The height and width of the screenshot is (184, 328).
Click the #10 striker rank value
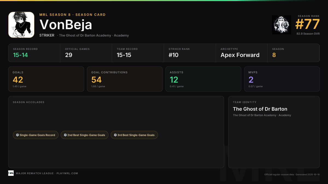[x=174, y=55]
